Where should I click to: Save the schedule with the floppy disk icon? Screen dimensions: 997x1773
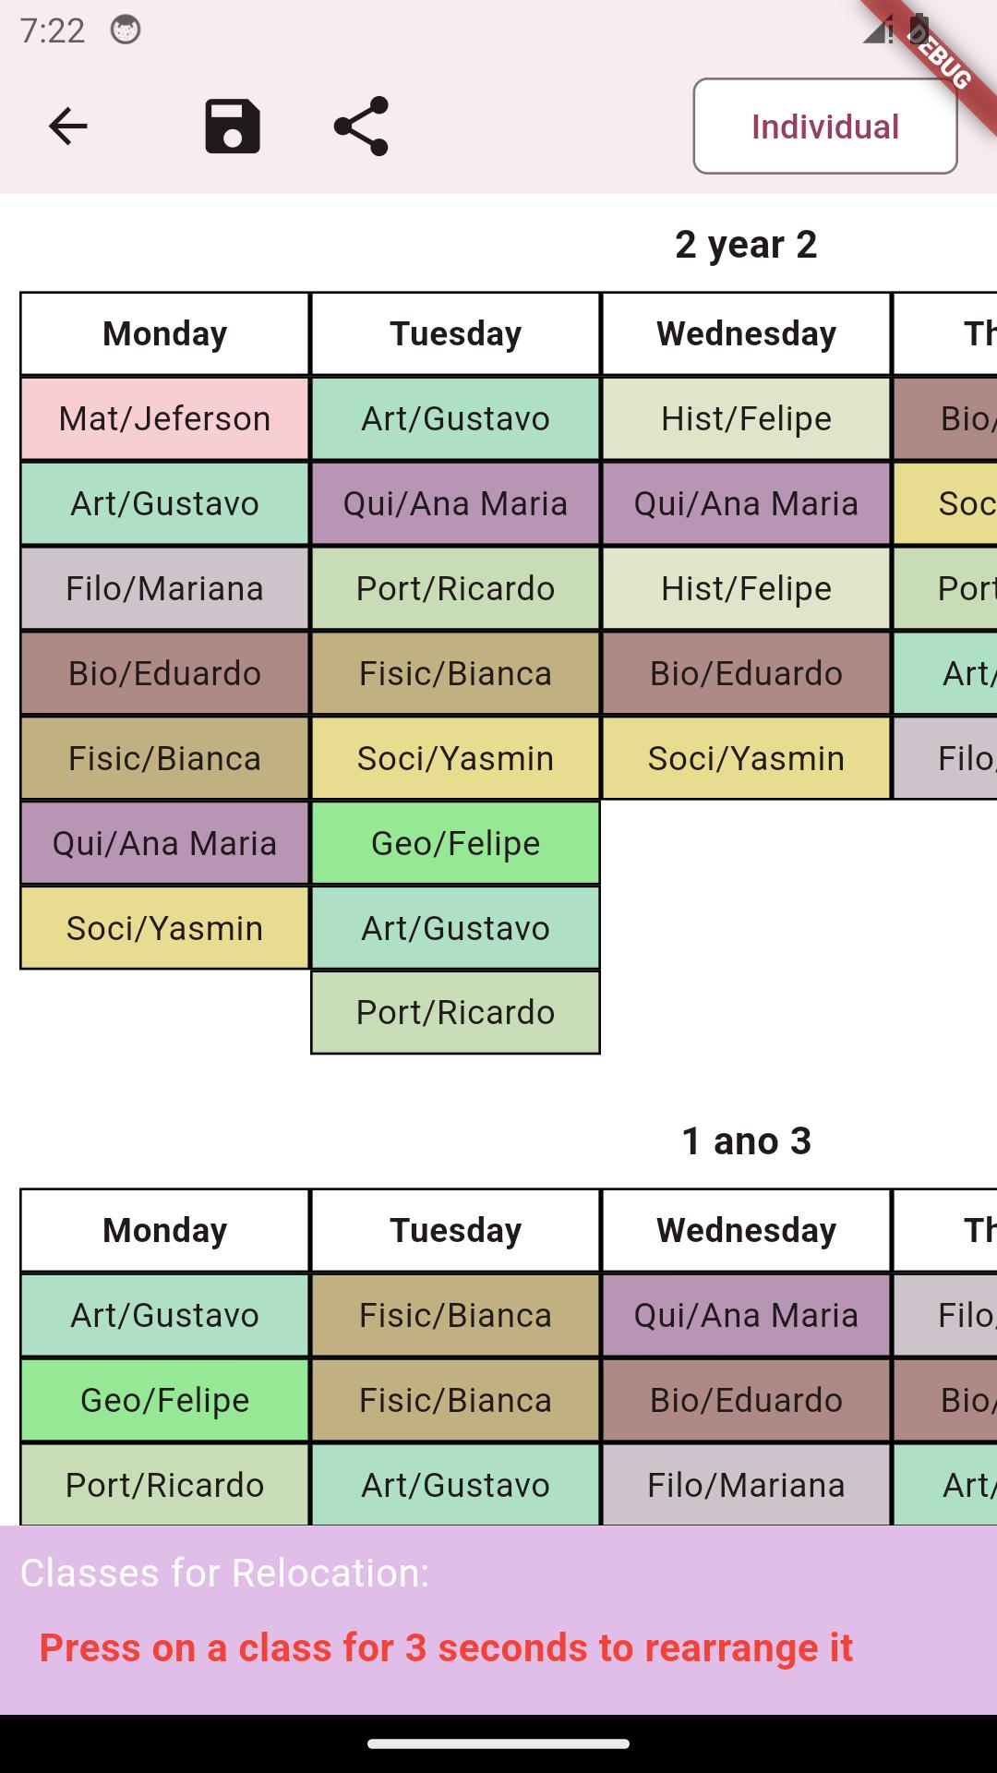point(232,127)
